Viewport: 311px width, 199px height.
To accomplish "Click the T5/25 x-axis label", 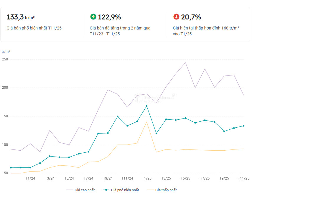I will pyautogui.click(x=185, y=178).
